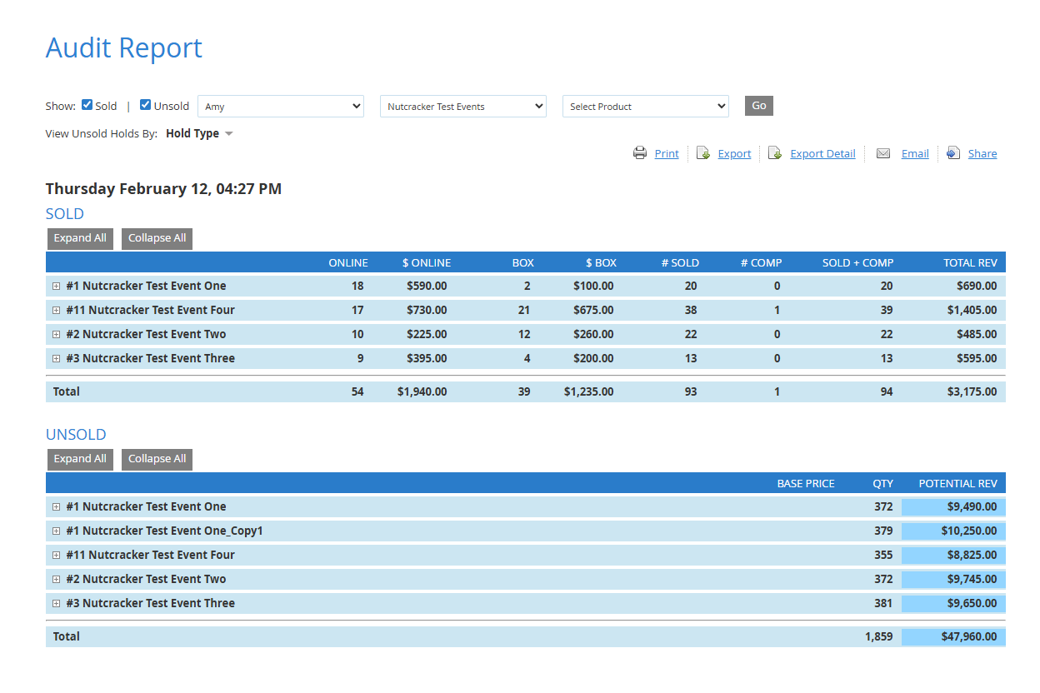Uncheck the Sold checkbox

[x=87, y=105]
